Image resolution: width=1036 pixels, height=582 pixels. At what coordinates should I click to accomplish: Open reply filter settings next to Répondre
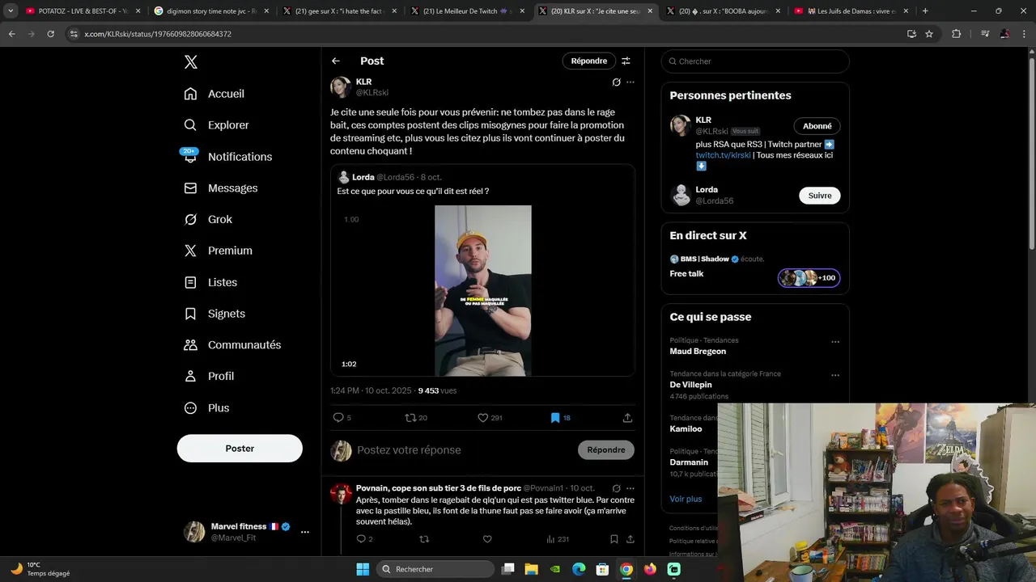[626, 61]
